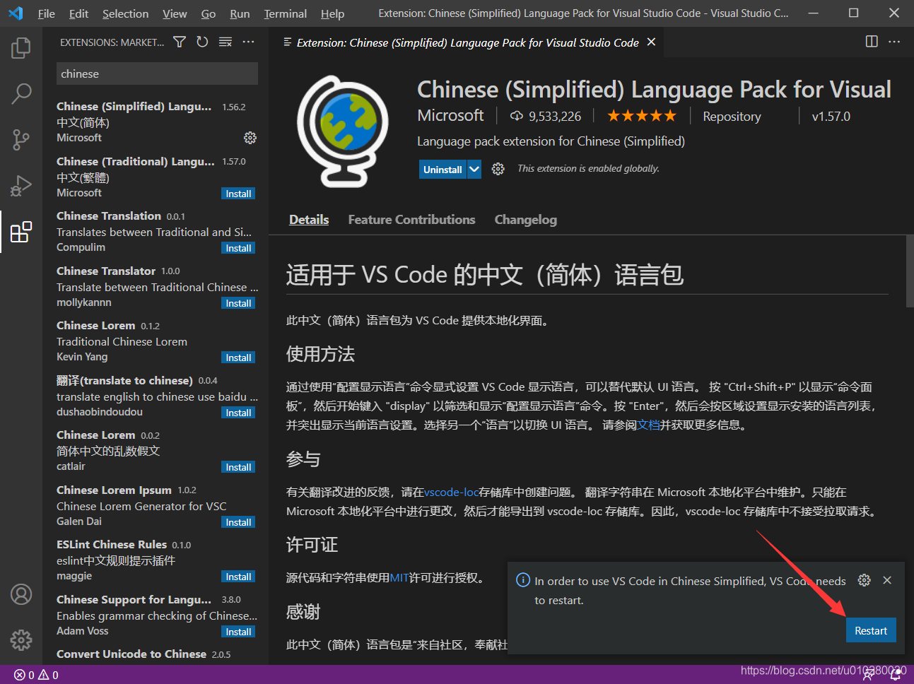Image resolution: width=914 pixels, height=684 pixels.
Task: Open the Terminal menu
Action: [285, 13]
